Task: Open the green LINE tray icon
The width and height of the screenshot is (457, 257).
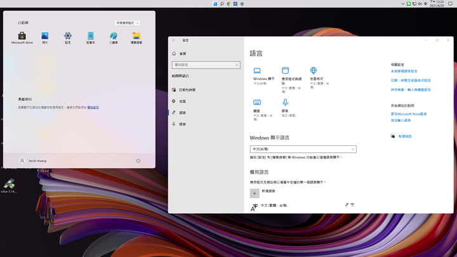Action: coord(409,4)
